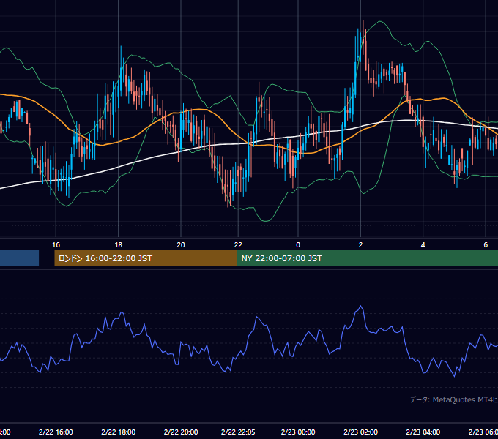
Task: Click the NY 22:00-07:00 JST session bar
Action: 367,258
